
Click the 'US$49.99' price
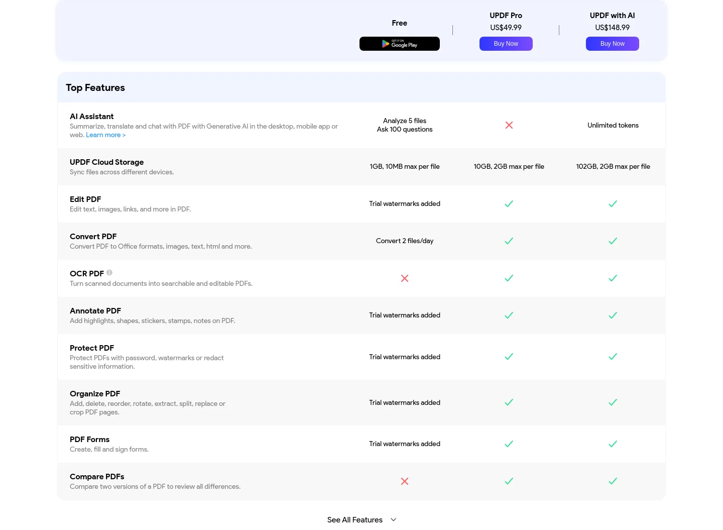click(x=506, y=28)
